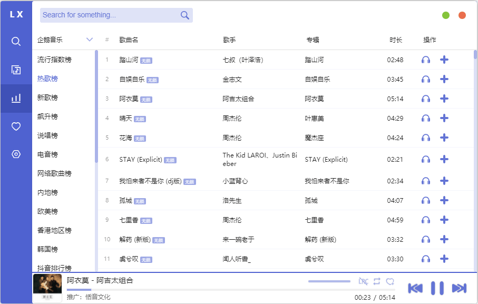The height and width of the screenshot is (304, 478).
Task: Toggle desktop lyrics LRC icon
Action: 363,281
